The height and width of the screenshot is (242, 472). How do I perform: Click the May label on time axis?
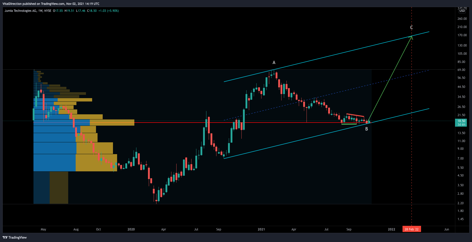coord(43,229)
